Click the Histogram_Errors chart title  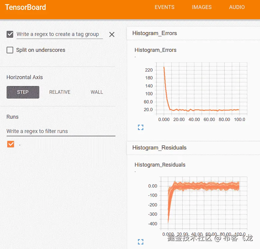pyautogui.click(x=155, y=50)
